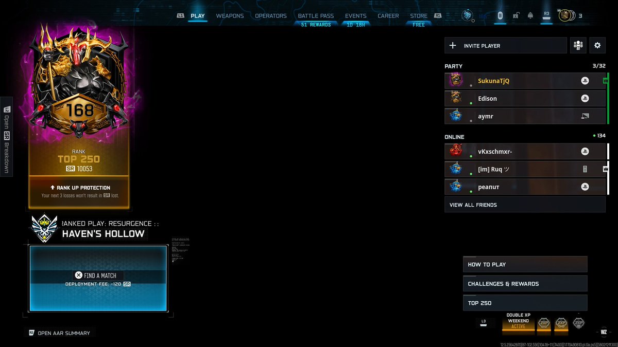Image resolution: width=618 pixels, height=347 pixels.
Task: Click the blue lion faction emblem in top bar
Action: (468, 15)
